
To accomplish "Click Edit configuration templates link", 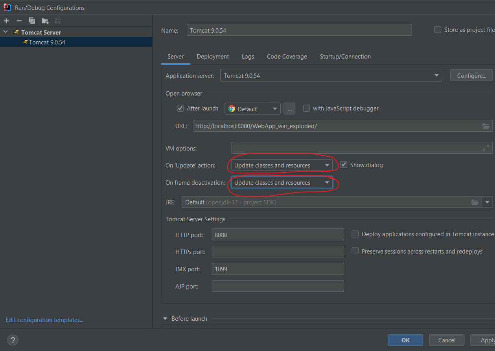I will tap(44, 320).
